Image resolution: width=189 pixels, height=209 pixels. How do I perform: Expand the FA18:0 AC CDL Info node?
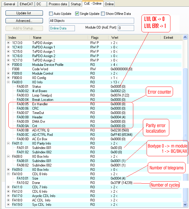click(8, 200)
